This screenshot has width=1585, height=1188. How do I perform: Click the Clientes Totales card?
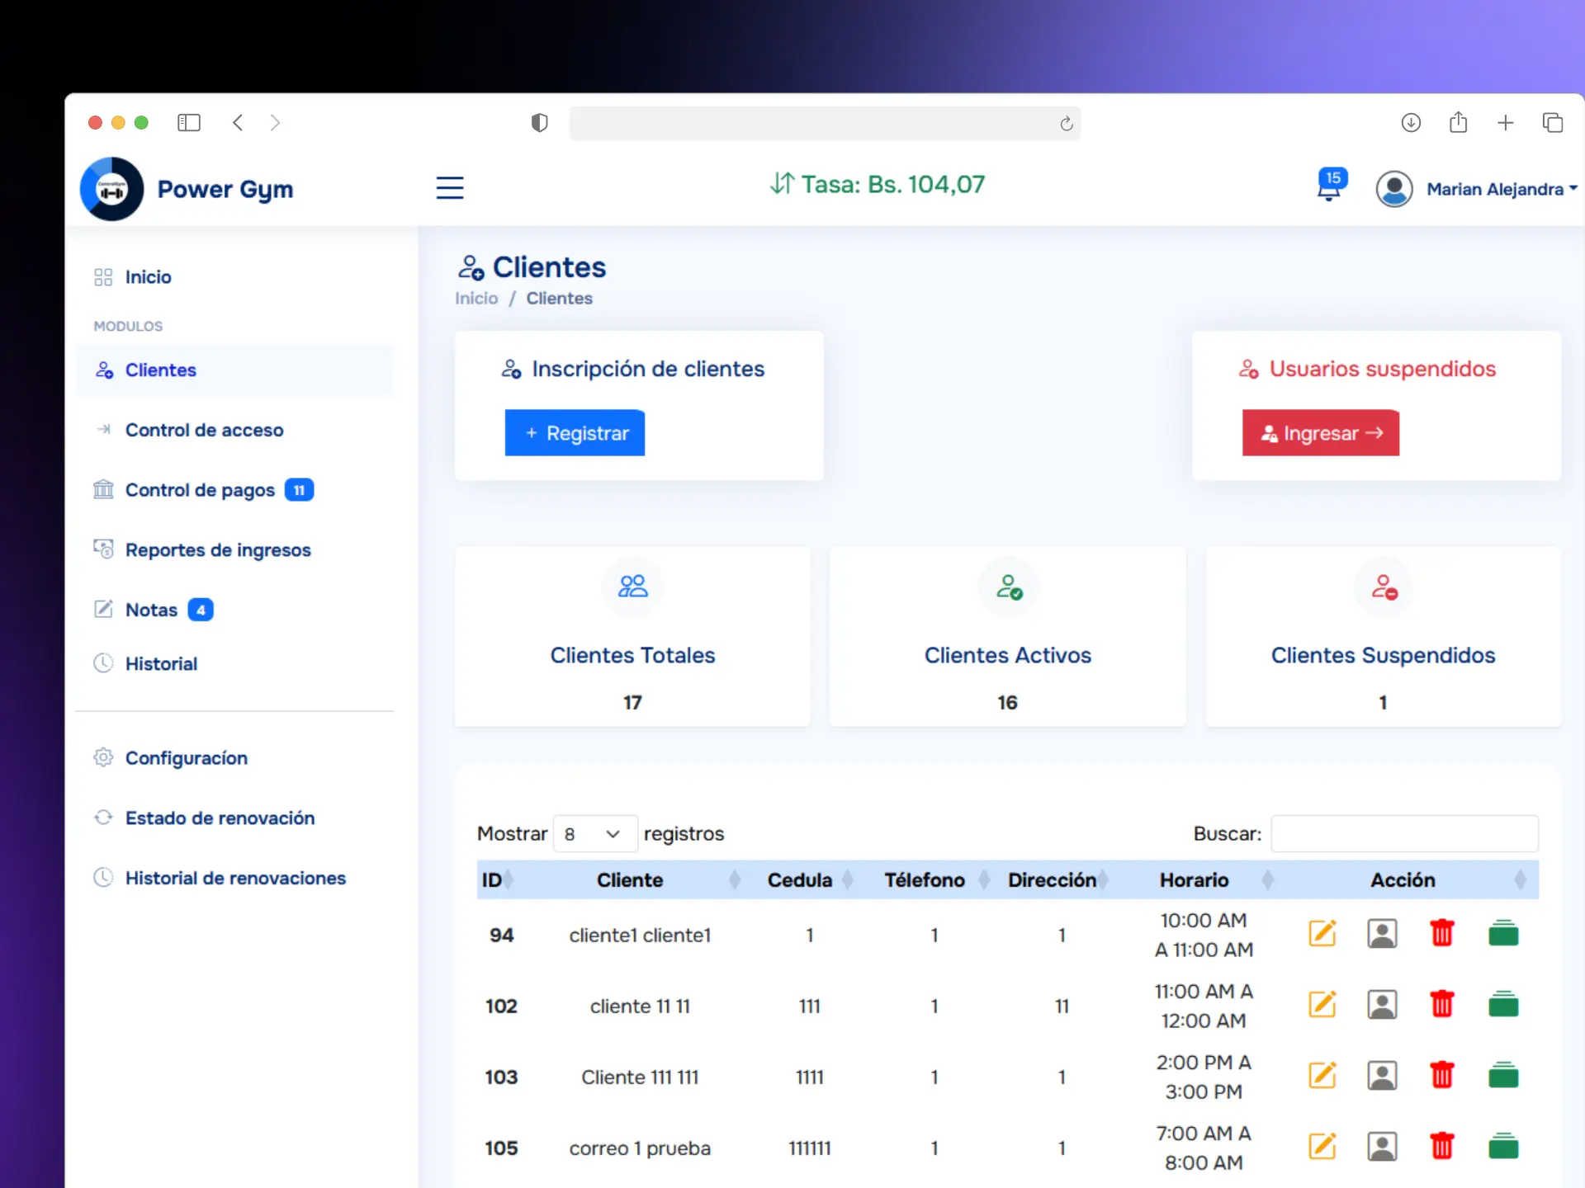point(632,636)
